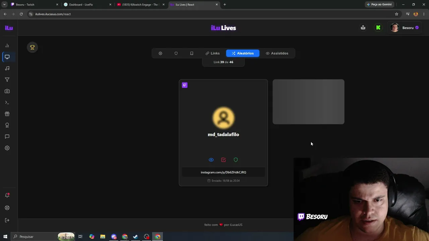Image resolution: width=429 pixels, height=241 pixels.
Task: Open the music note sidebar section
Action: coord(7,68)
